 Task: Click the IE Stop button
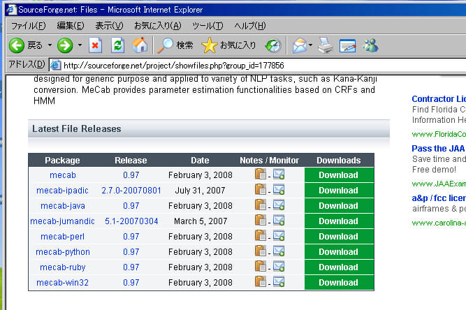coord(95,45)
